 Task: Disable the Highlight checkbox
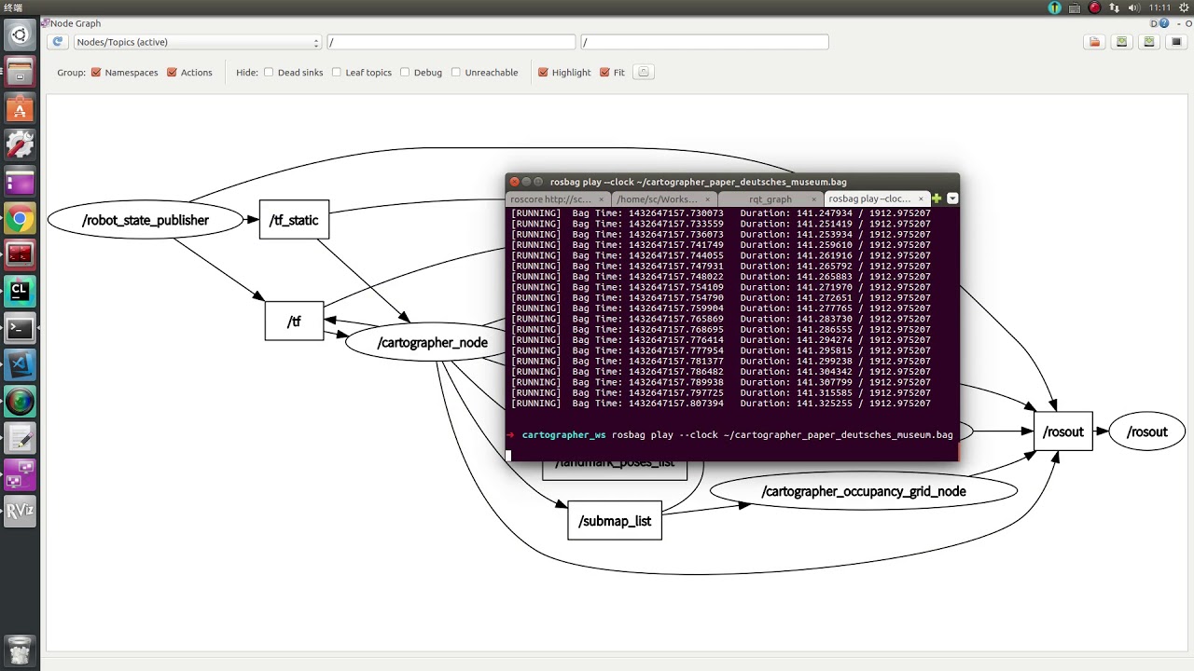[x=543, y=72]
